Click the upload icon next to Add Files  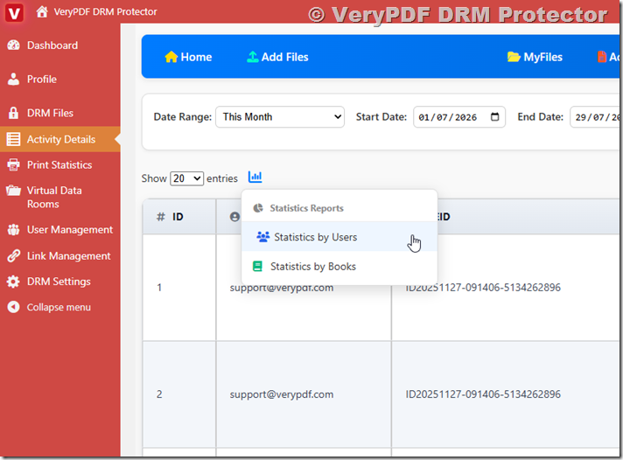pyautogui.click(x=252, y=57)
